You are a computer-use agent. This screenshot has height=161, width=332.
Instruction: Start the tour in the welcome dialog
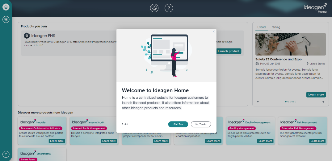point(178,124)
